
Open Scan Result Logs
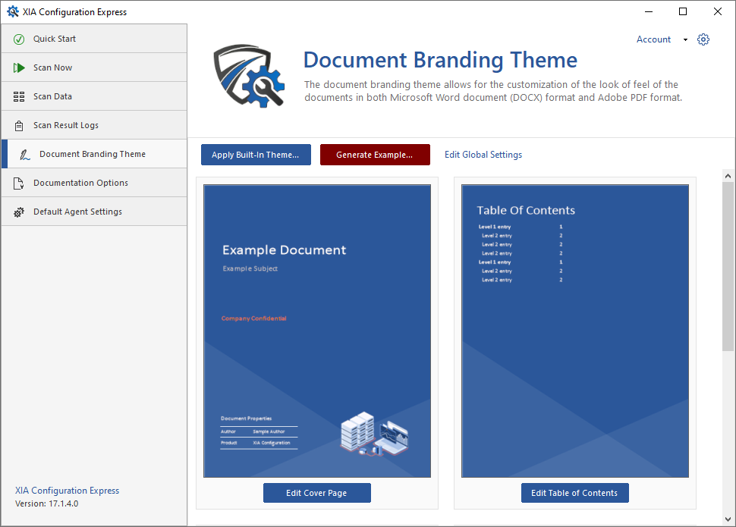[94, 125]
